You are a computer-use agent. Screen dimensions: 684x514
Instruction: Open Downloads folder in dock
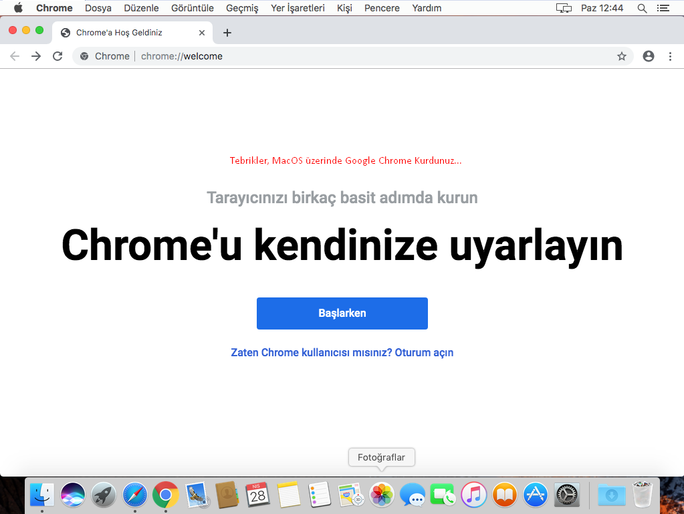point(612,495)
